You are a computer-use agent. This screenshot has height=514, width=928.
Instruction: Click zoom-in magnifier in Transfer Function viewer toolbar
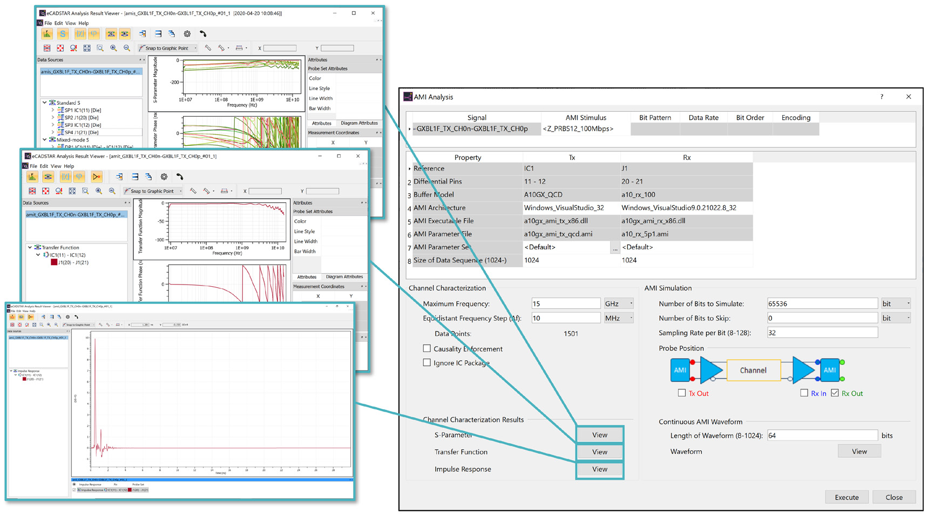pyautogui.click(x=98, y=191)
